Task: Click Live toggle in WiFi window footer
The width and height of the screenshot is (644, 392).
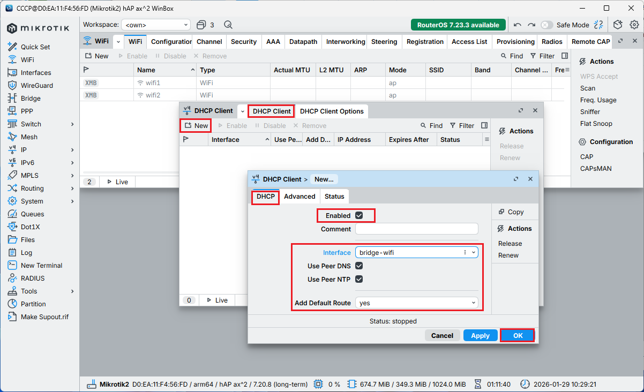Action: pos(117,182)
